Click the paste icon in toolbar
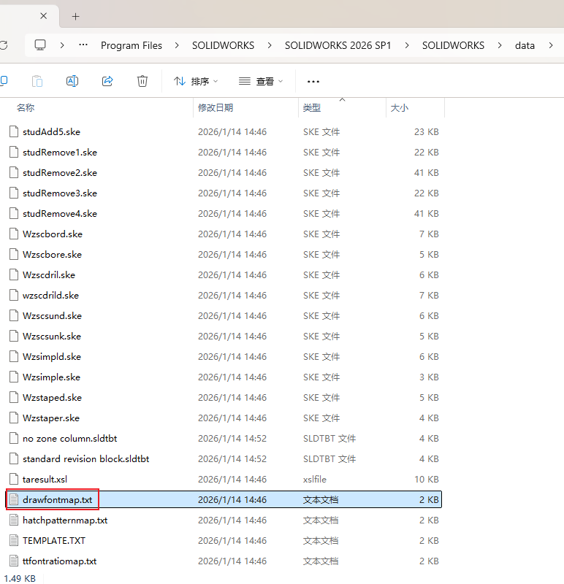Screen dimensions: 564x584 click(x=37, y=81)
